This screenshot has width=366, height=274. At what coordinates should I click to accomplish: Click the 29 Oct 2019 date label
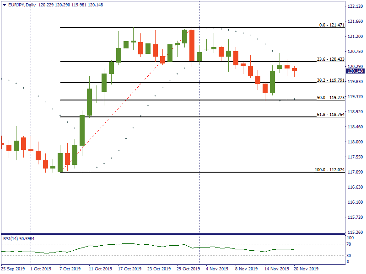point(188,269)
